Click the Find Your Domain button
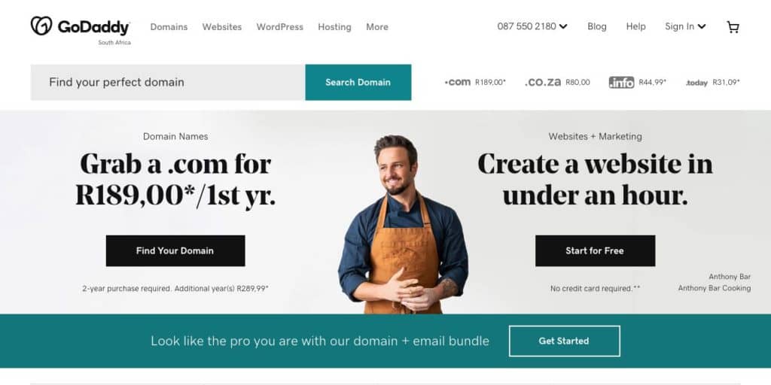Viewport: 771px width, 385px height. pos(175,251)
